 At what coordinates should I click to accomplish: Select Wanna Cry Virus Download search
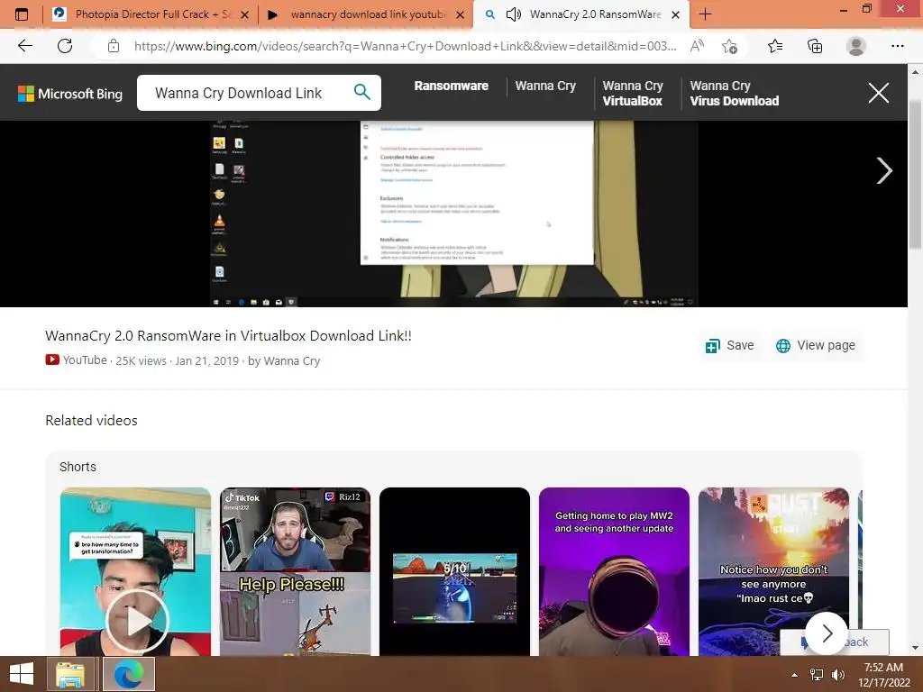(734, 93)
